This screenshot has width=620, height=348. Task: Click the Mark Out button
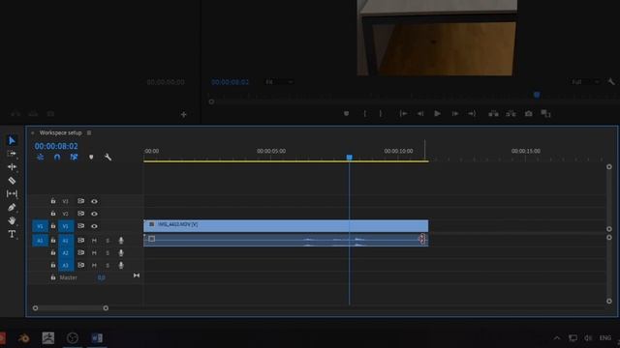coord(381,114)
